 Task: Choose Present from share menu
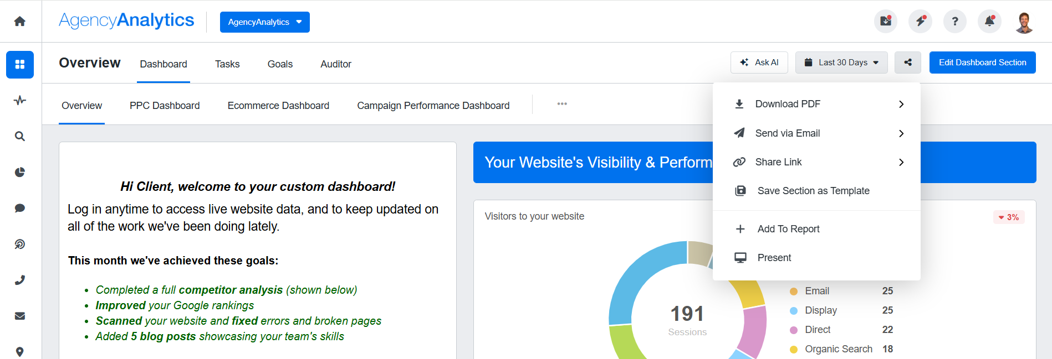coord(816,258)
